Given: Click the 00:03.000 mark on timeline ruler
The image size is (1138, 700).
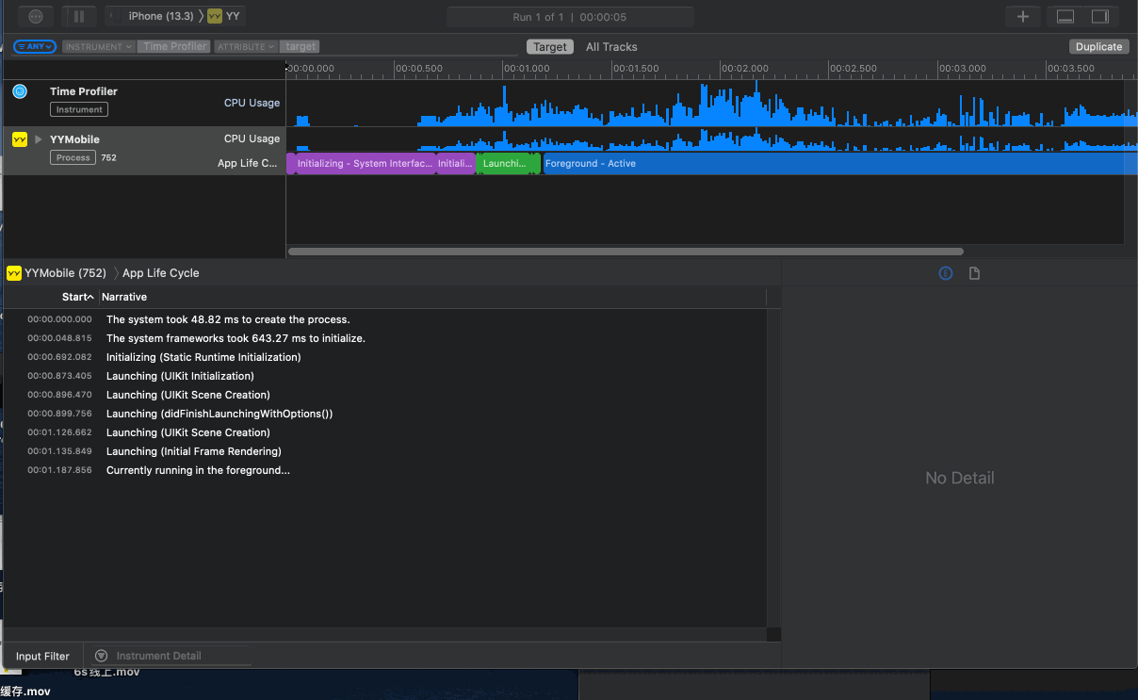Looking at the screenshot, I should coord(962,68).
